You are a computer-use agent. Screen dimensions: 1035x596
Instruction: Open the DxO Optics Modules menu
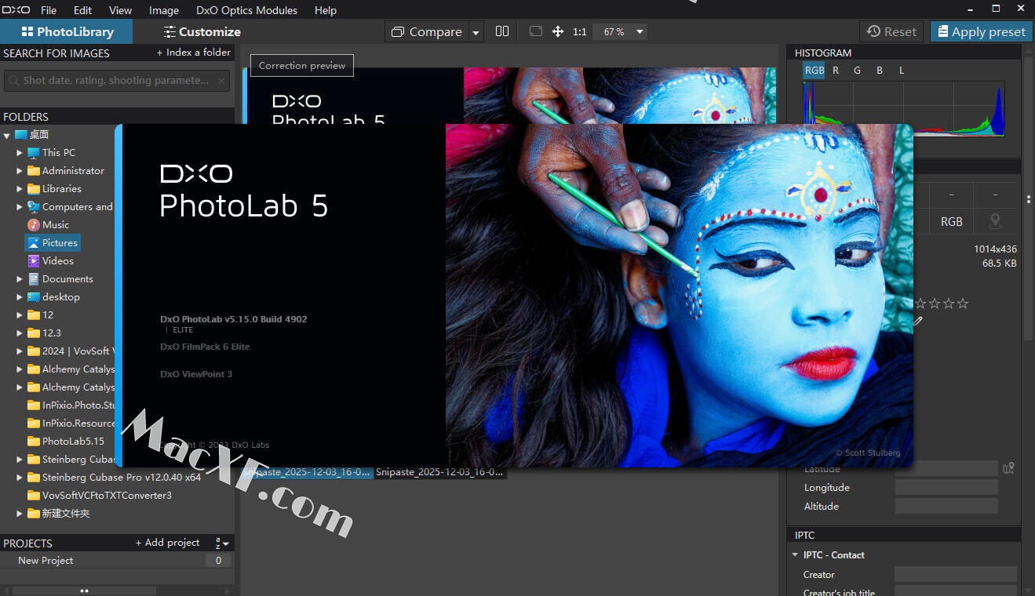[x=246, y=10]
